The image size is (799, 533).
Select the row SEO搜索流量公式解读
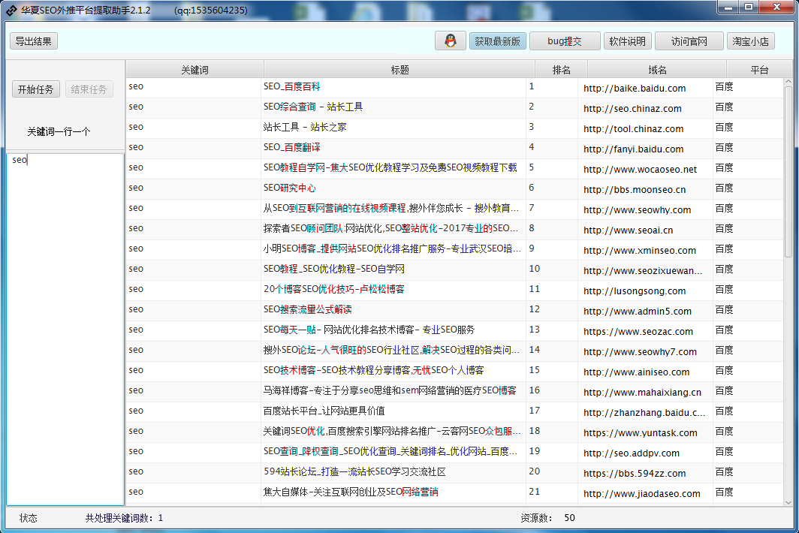(x=454, y=310)
